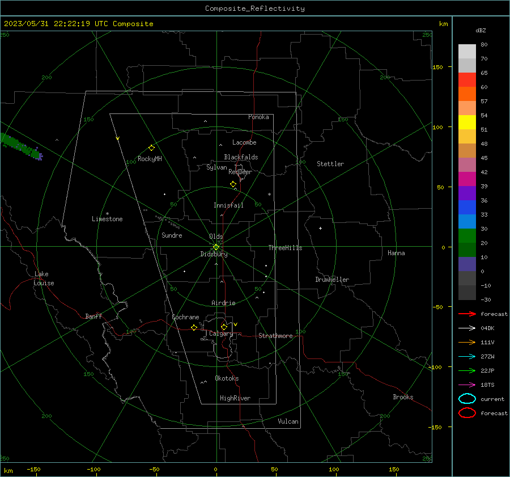This screenshot has width=510, height=477.
Task: Pick the light gray swatch between 80 and 70
Action: coord(467,52)
